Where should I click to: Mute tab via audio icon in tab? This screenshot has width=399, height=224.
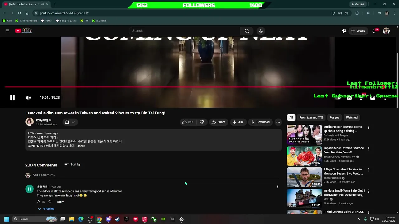(42, 4)
